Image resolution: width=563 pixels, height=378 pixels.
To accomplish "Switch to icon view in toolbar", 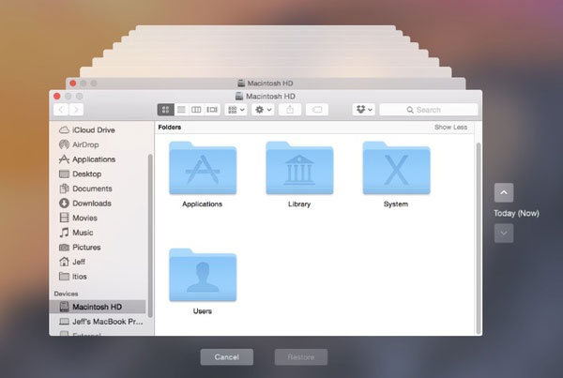I will [x=165, y=110].
